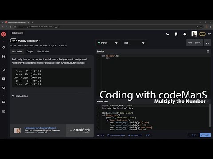The image size is (213, 159).
Task: Reload the page with refresh icon
Action: (x=10, y=27)
